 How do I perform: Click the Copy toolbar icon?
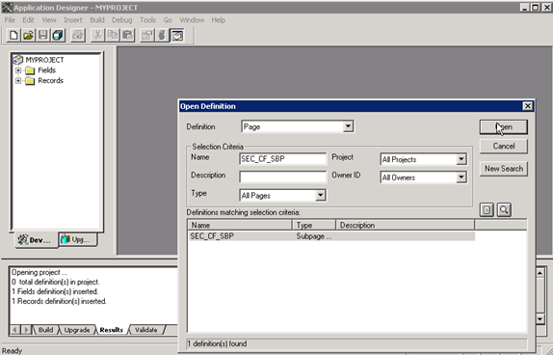pos(113,36)
